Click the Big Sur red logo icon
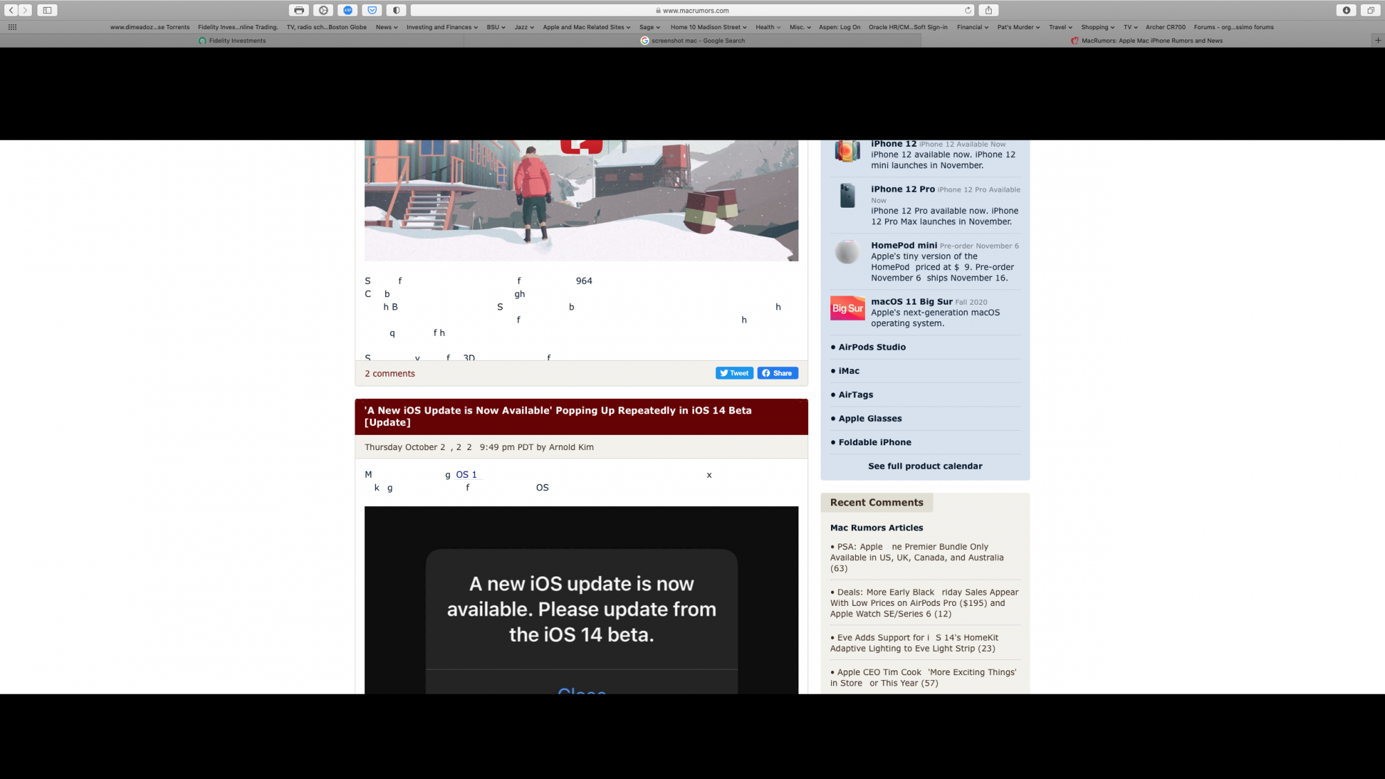 coord(848,308)
